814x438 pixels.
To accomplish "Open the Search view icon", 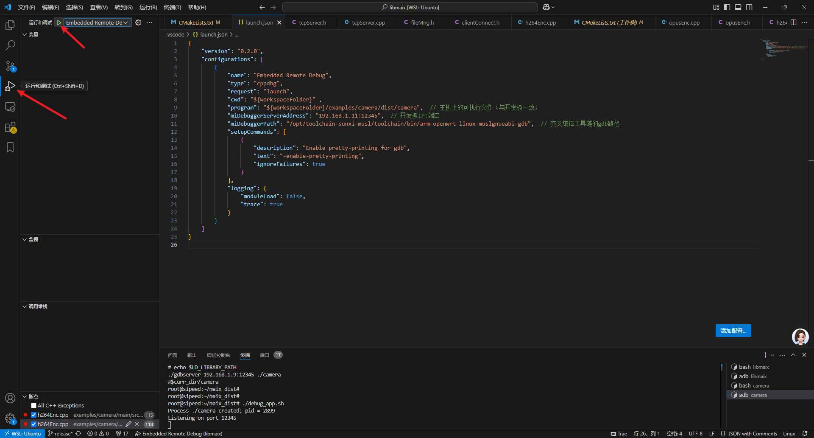I will 10,45.
